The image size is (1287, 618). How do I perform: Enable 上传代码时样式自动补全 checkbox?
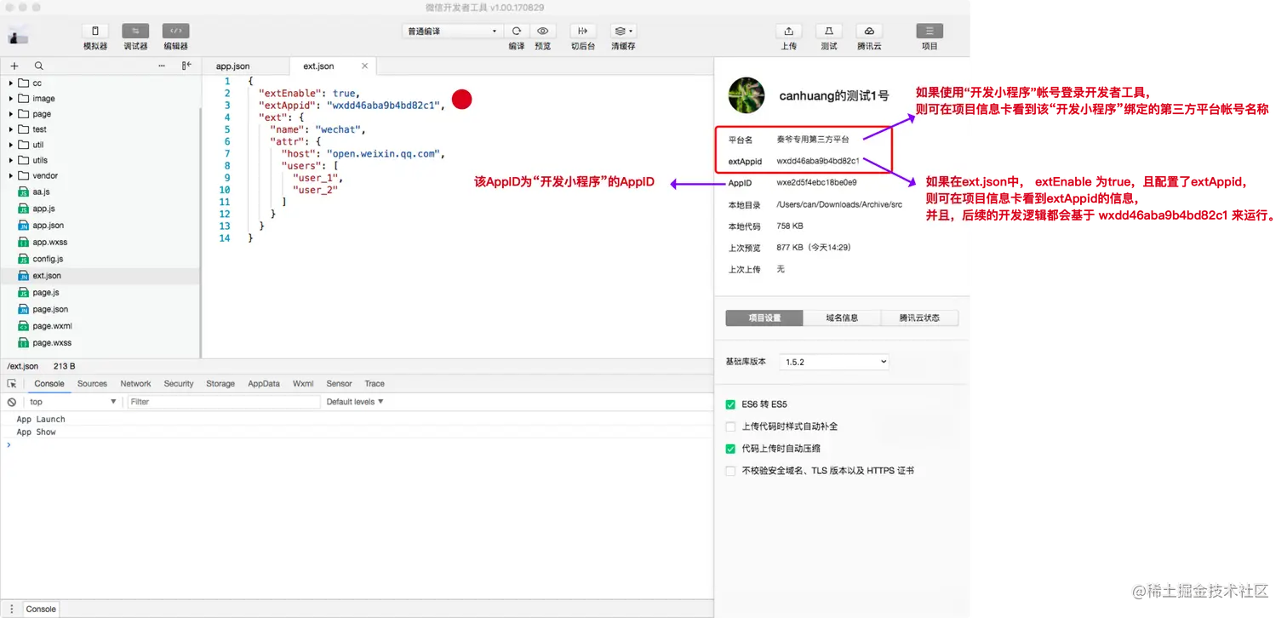click(730, 426)
